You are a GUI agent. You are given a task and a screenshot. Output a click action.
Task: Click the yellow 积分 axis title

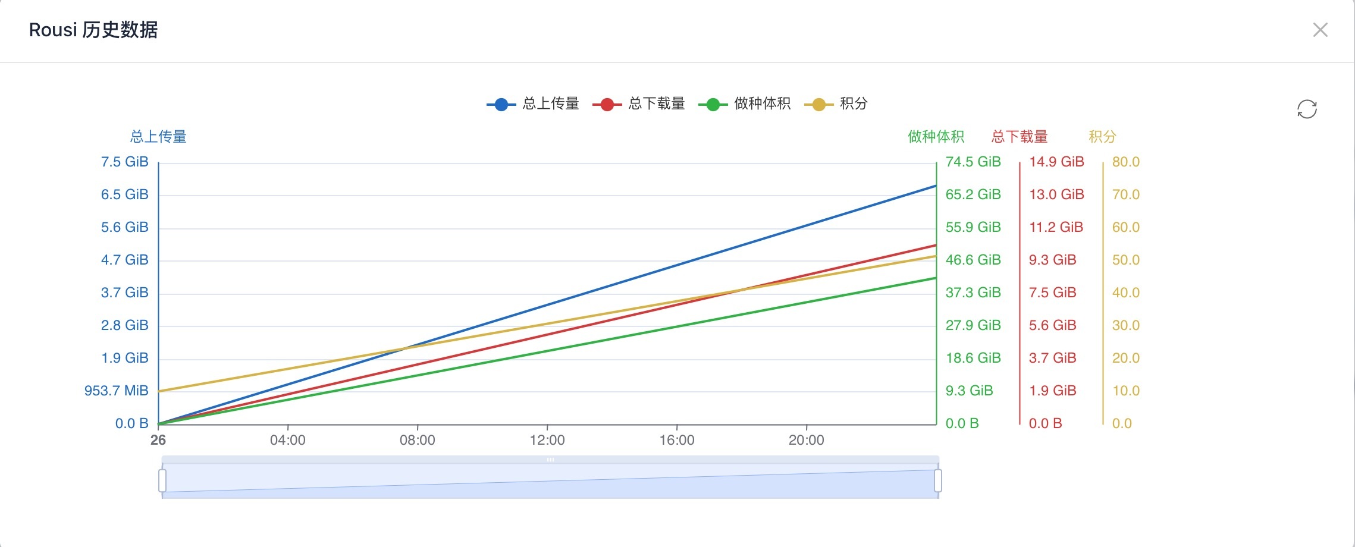(x=1102, y=137)
